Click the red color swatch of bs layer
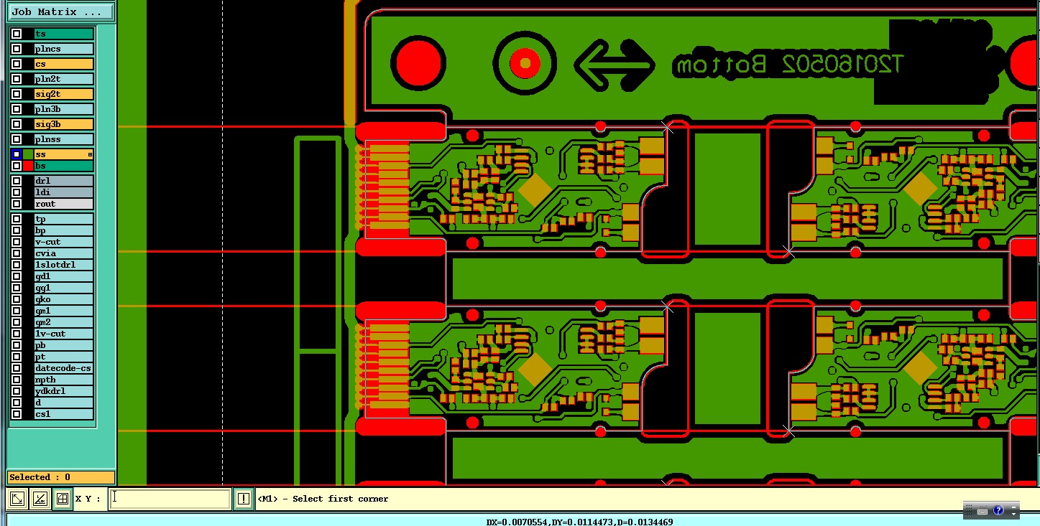This screenshot has height=526, width=1040. tap(28, 166)
